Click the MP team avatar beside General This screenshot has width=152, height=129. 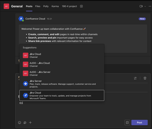coord(6,6)
